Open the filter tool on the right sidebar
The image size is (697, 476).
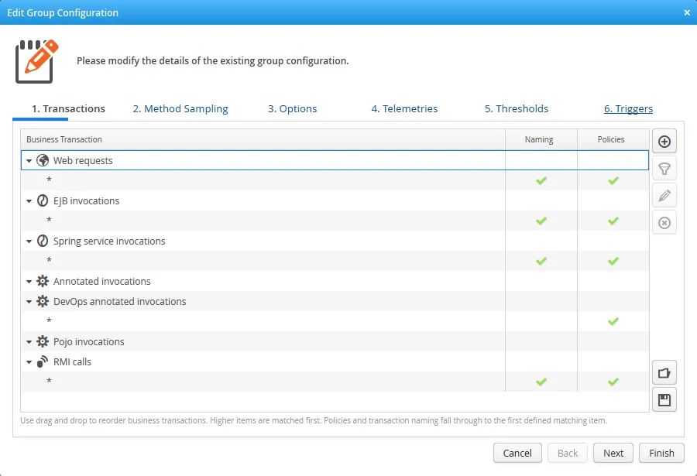click(664, 168)
